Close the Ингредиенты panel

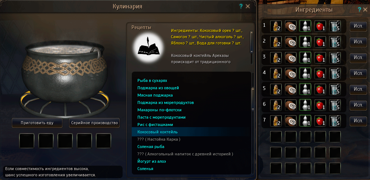(x=366, y=10)
